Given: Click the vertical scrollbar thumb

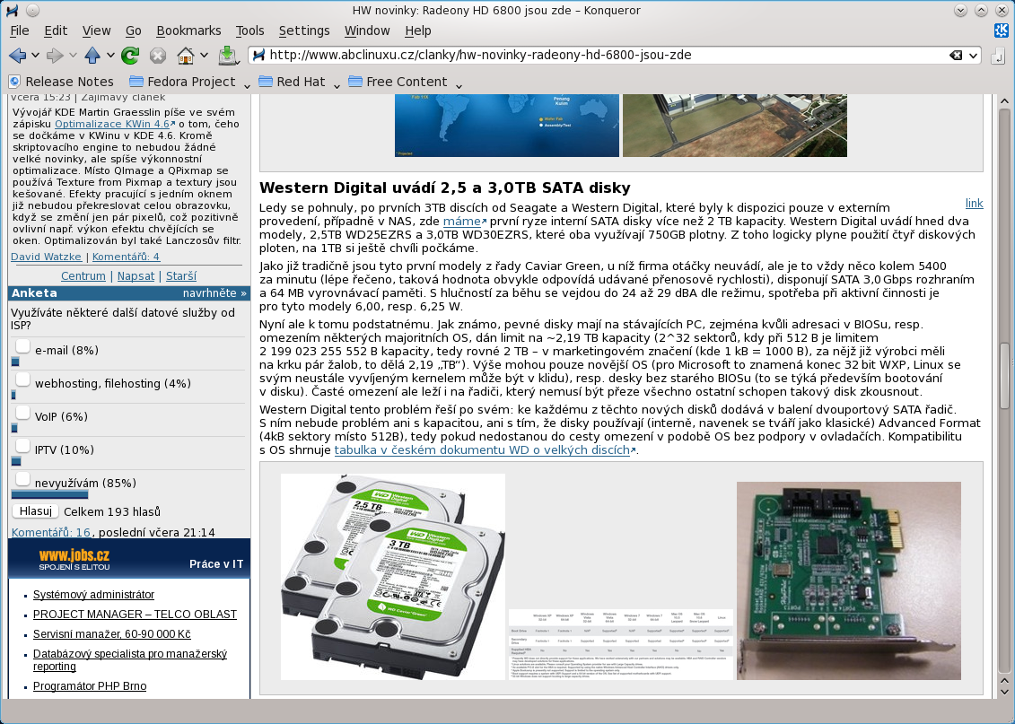Looking at the screenshot, I should [1004, 375].
